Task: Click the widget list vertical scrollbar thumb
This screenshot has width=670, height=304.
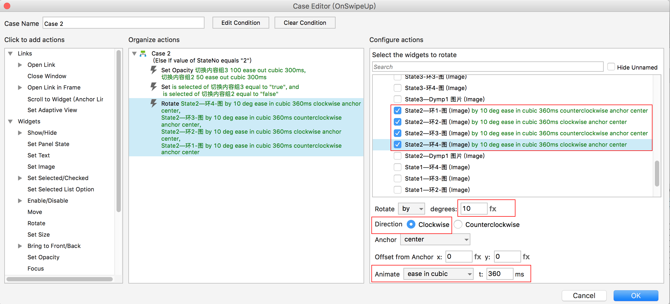Action: (657, 173)
